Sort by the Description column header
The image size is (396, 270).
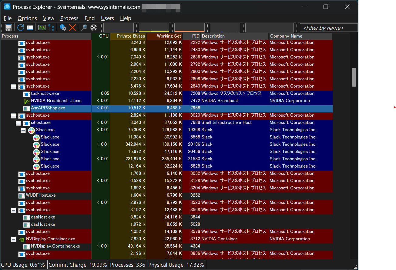[x=235, y=36]
